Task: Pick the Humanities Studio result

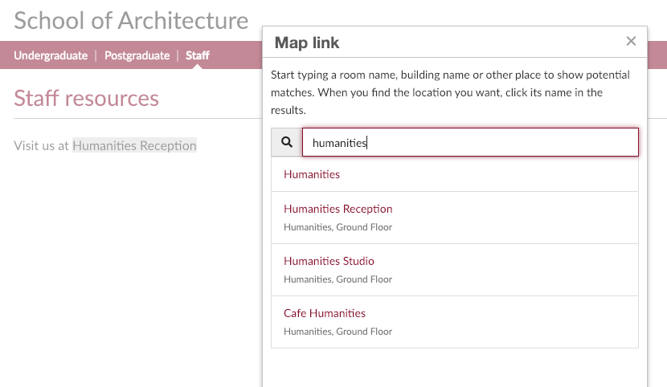Action: (x=329, y=261)
